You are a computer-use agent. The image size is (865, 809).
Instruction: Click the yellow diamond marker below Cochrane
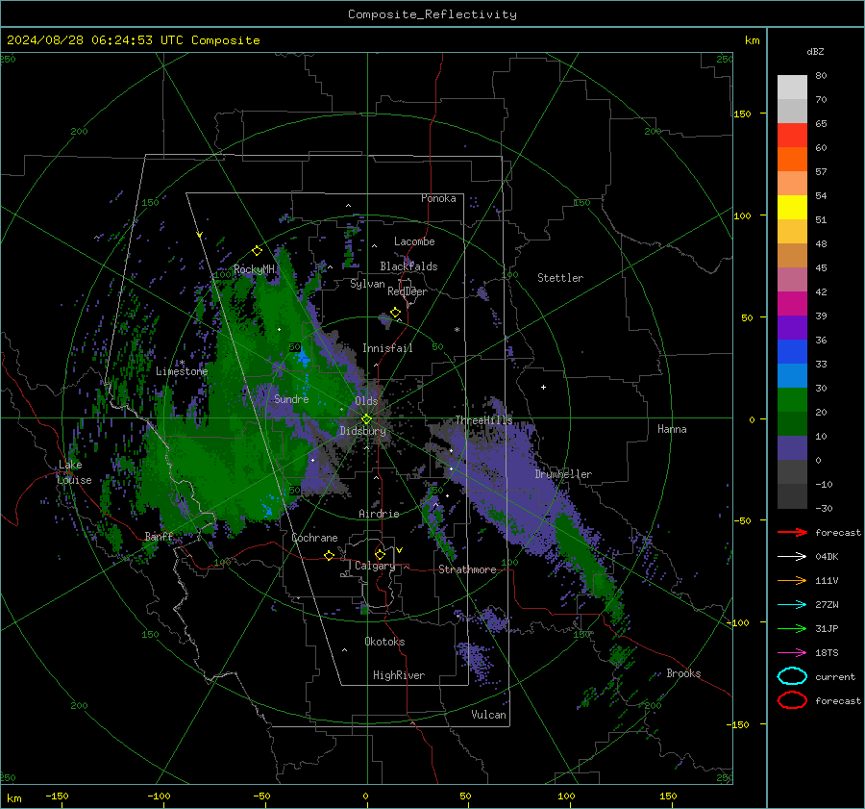pyautogui.click(x=329, y=555)
